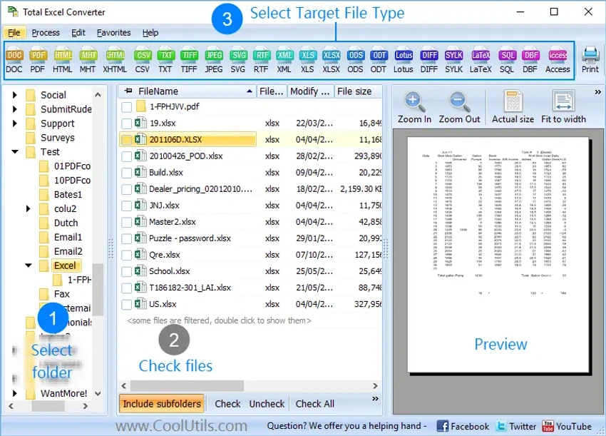Choose Lotus output format
This screenshot has width=606, height=436.
[x=404, y=61]
